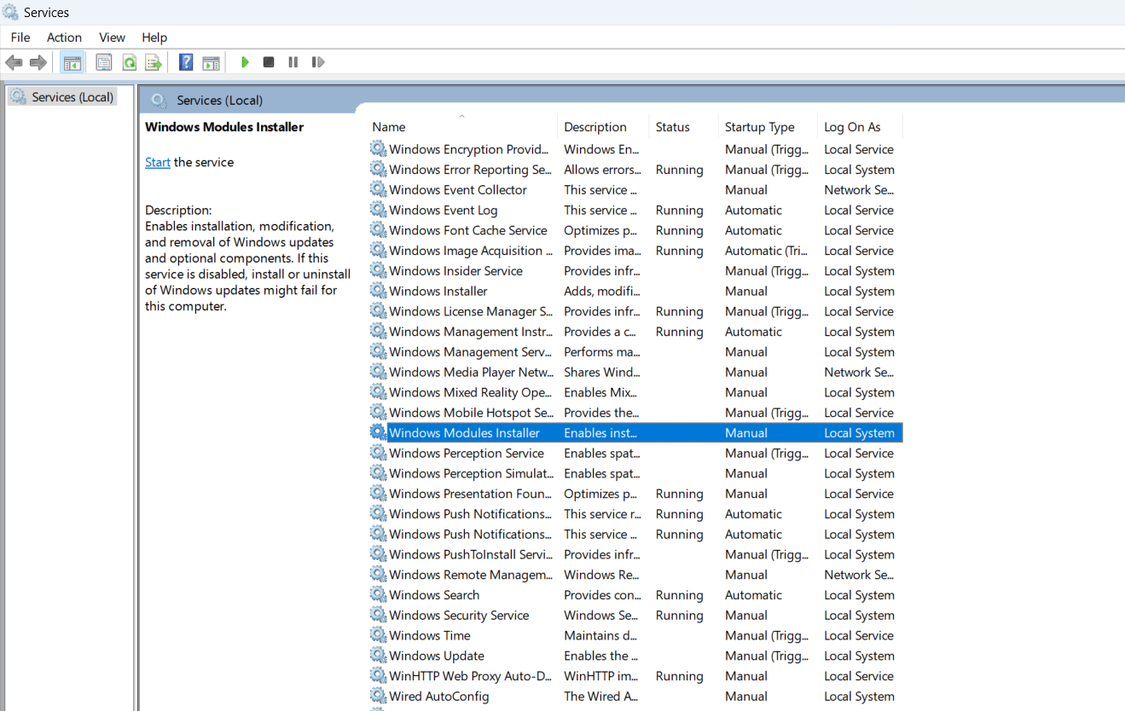Select the Windows Event Log service name
Image resolution: width=1125 pixels, height=711 pixels.
444,210
